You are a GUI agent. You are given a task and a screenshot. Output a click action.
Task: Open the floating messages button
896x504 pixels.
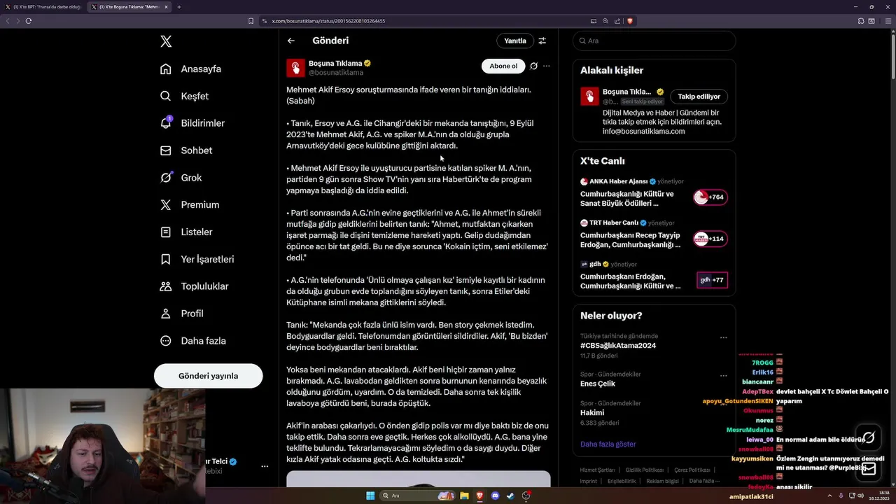point(869,468)
